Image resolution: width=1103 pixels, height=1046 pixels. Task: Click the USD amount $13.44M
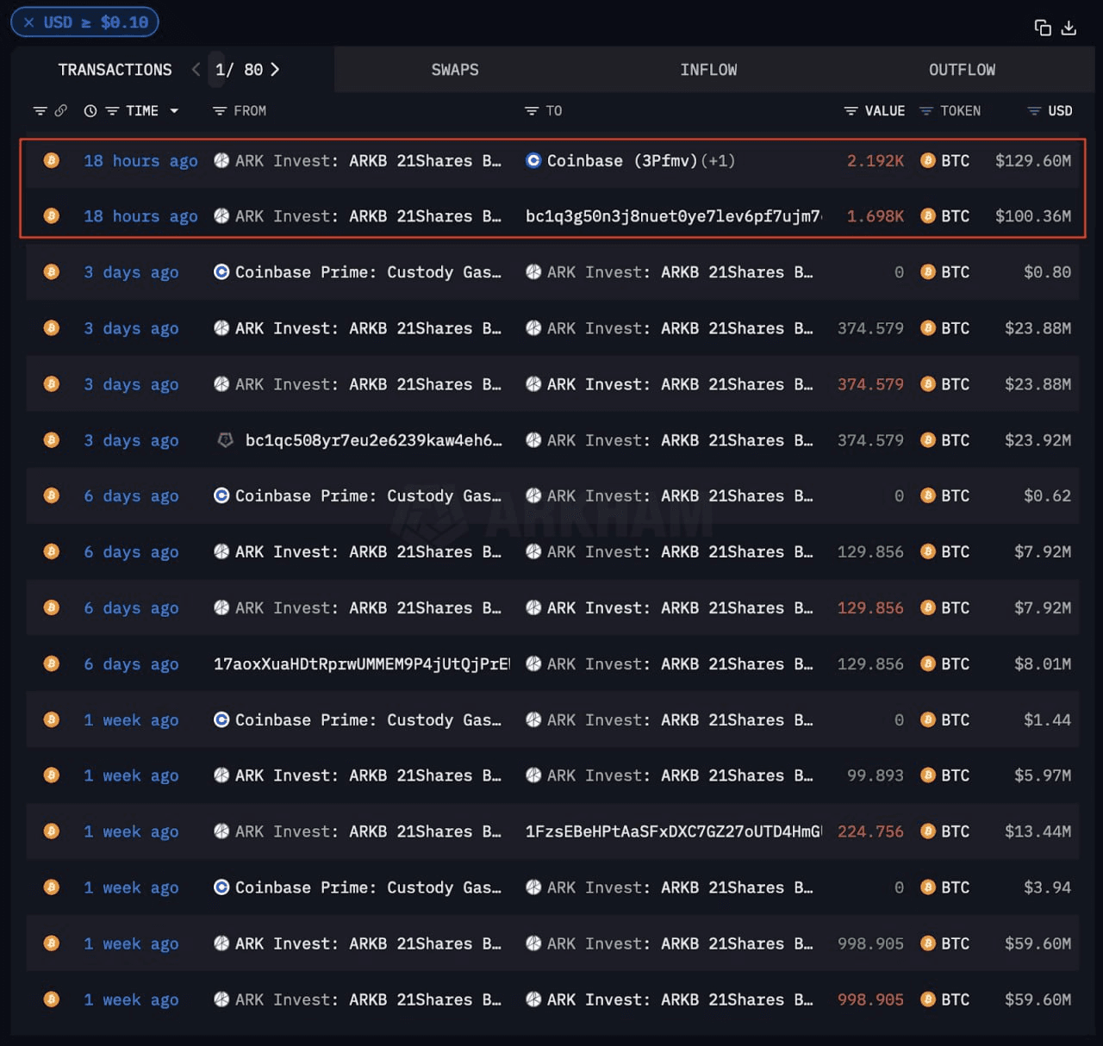coord(1038,831)
